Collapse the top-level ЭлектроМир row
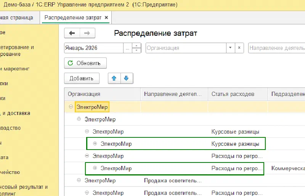The height and width of the screenshot is (196, 305). tap(71, 107)
